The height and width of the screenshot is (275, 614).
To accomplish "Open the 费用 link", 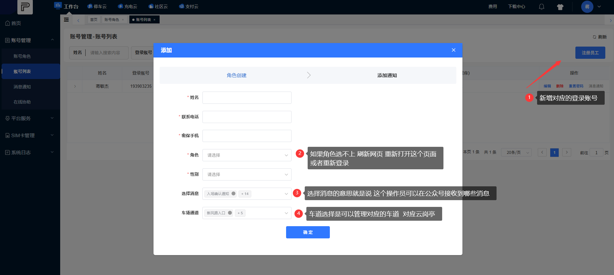I will tap(493, 6).
